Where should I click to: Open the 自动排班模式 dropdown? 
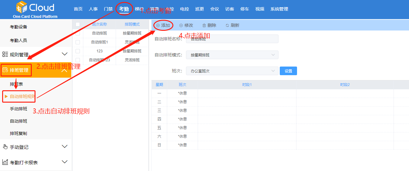232,55
